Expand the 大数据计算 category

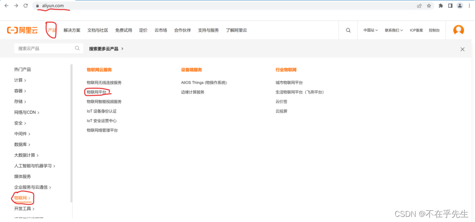pos(26,155)
